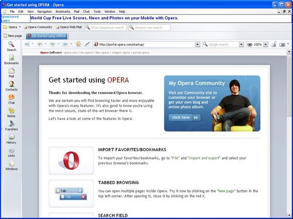Open the Bookmarks panel icon
The image size is (293, 219).
coord(11,60)
